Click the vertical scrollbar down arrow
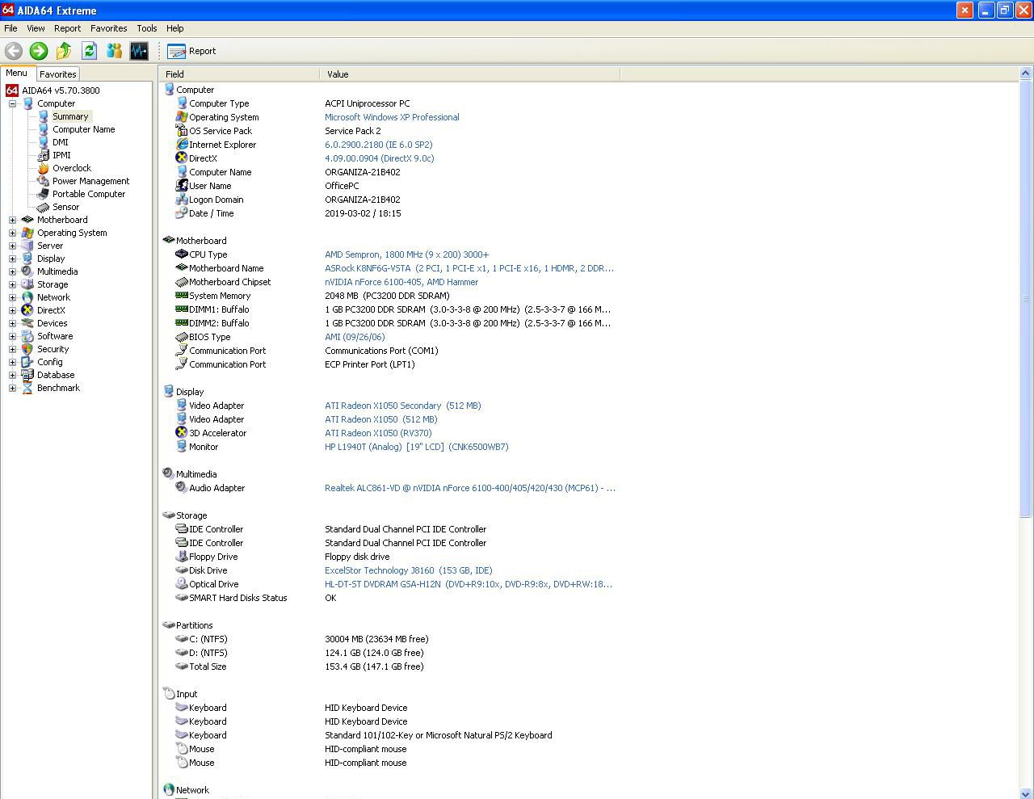This screenshot has width=1034, height=799. [x=1026, y=793]
